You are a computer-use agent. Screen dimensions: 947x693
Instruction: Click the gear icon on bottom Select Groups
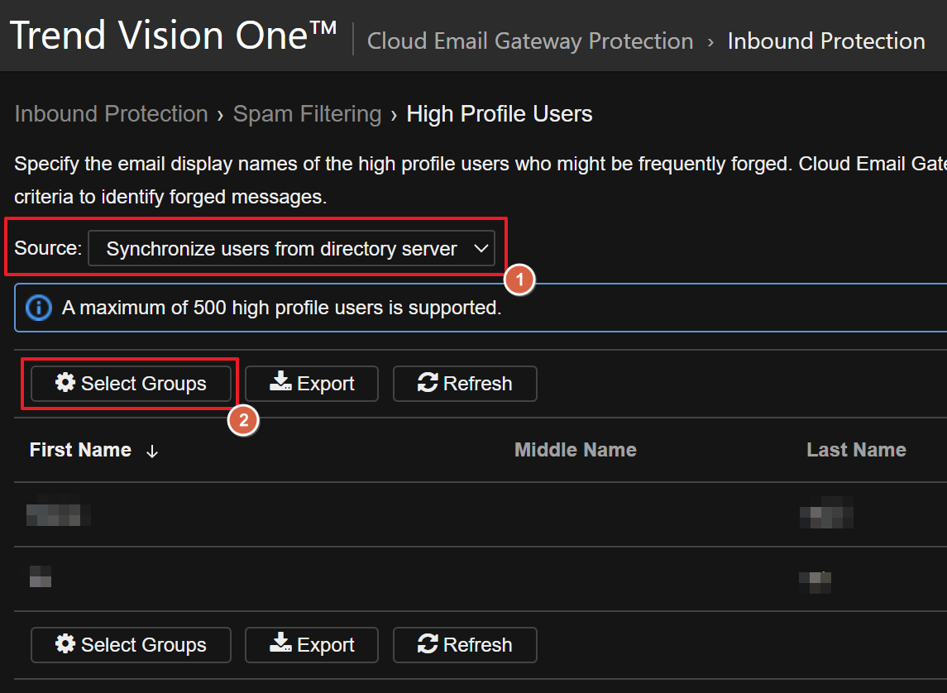65,645
